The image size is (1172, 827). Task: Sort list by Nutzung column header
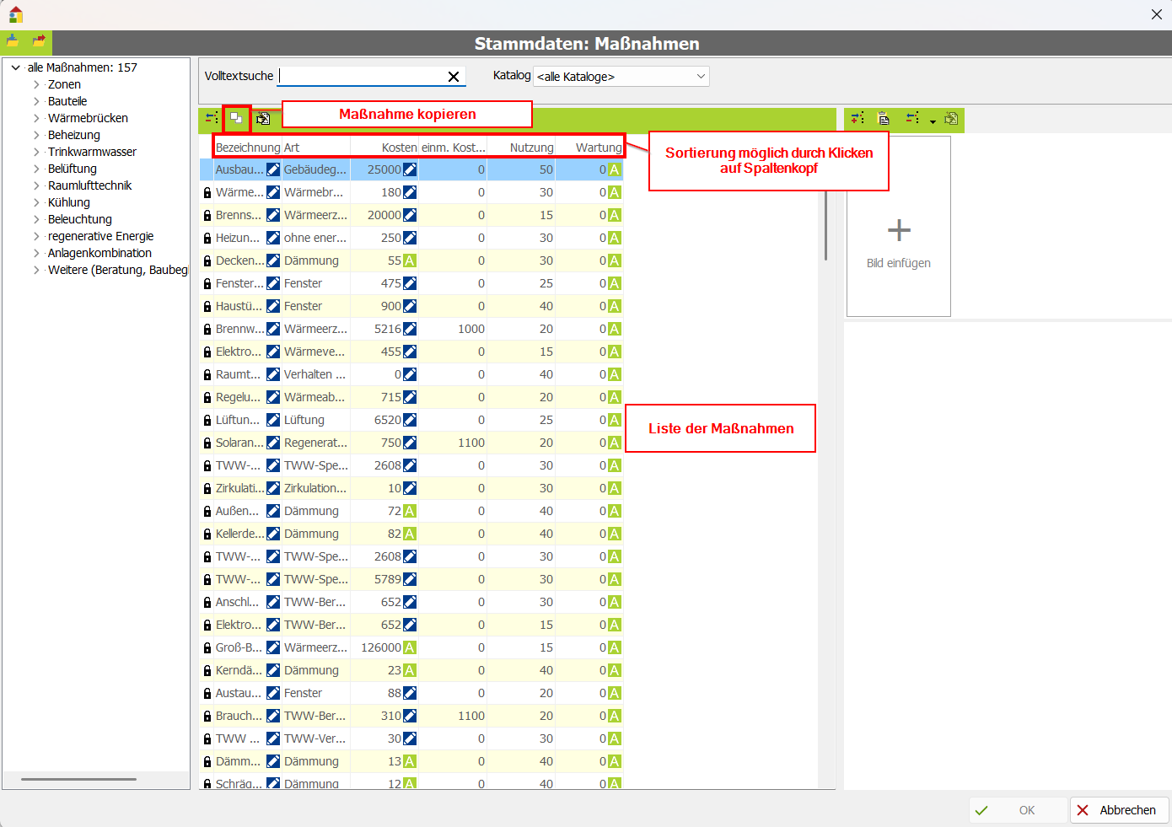[x=531, y=148]
